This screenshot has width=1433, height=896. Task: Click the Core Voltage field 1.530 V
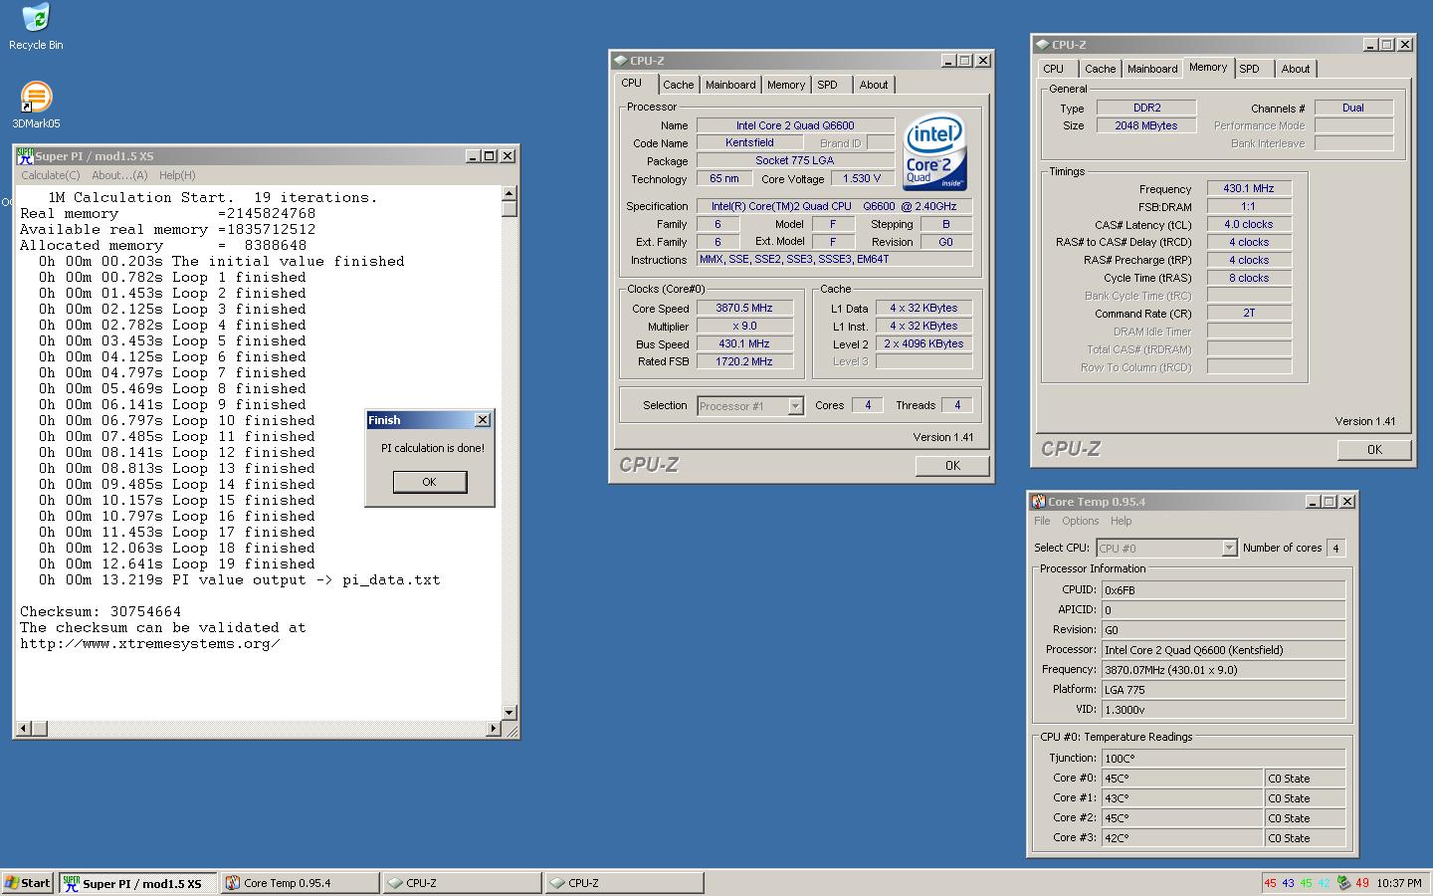(862, 178)
